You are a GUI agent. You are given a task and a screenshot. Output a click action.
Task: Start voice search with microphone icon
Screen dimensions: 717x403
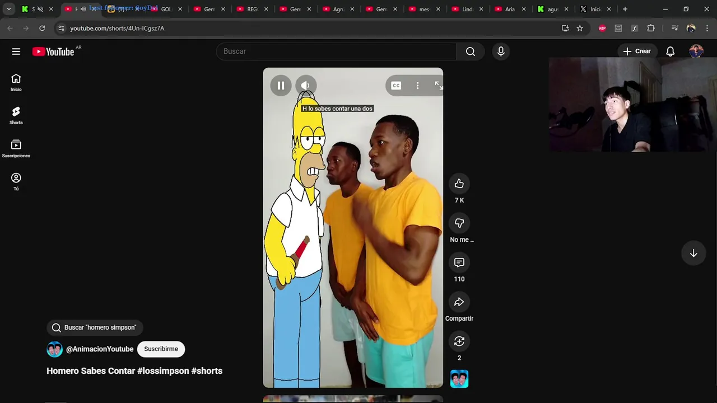(501, 51)
